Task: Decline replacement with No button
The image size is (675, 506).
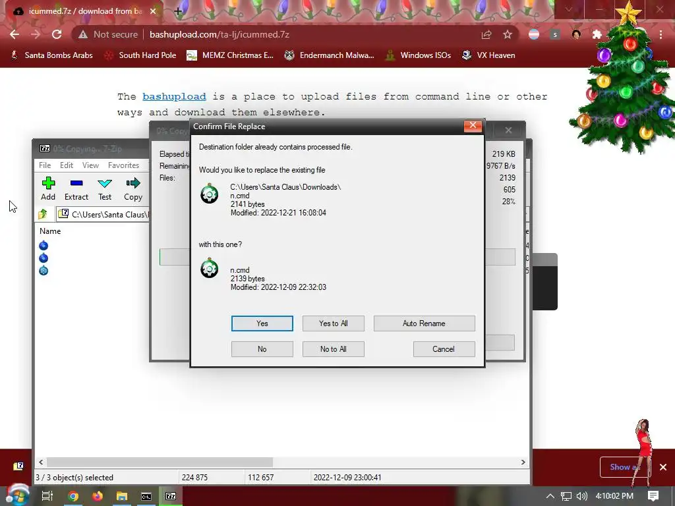Action: tap(262, 349)
